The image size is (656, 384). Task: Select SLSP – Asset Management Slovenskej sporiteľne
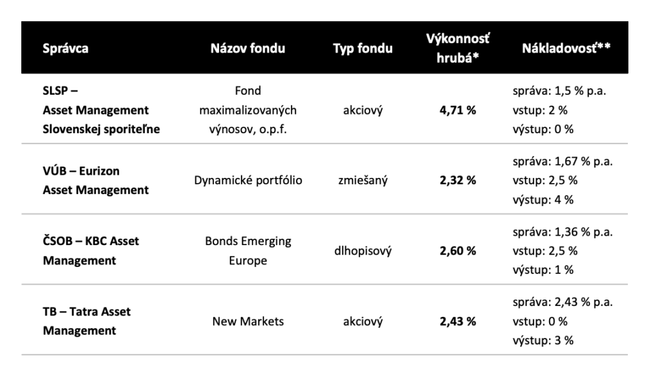pyautogui.click(x=101, y=110)
